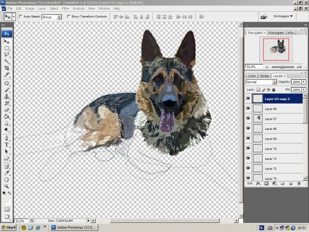The height and width of the screenshot is (232, 309).
Task: Select the Healing Brush tool
Action: [x=7, y=83]
